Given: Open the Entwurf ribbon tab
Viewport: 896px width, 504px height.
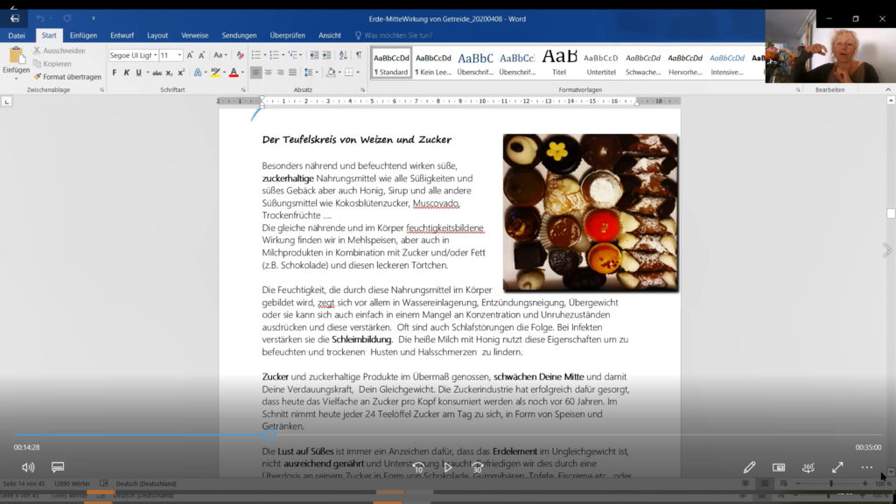Looking at the screenshot, I should pyautogui.click(x=122, y=35).
